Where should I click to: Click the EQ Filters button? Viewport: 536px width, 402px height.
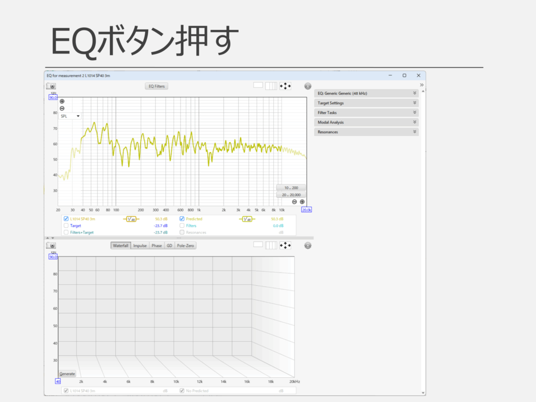pyautogui.click(x=157, y=86)
